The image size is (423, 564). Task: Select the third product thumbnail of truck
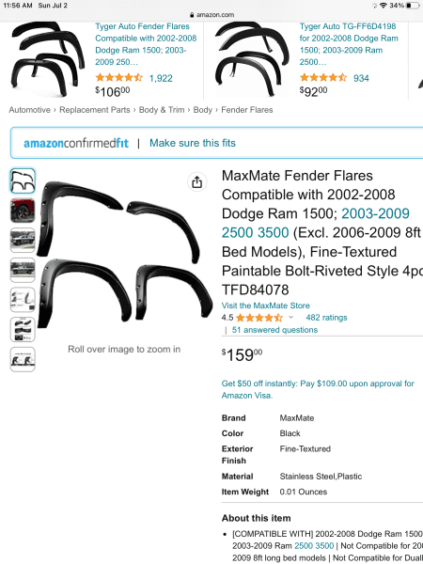pyautogui.click(x=23, y=241)
